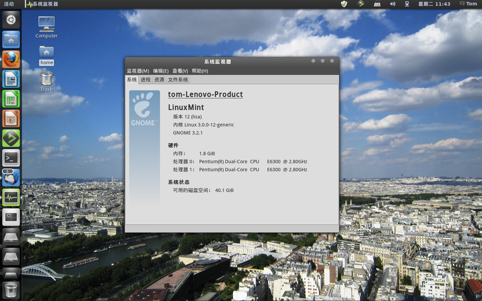Open Thunderbird mail with 6 badge

[x=11, y=178]
